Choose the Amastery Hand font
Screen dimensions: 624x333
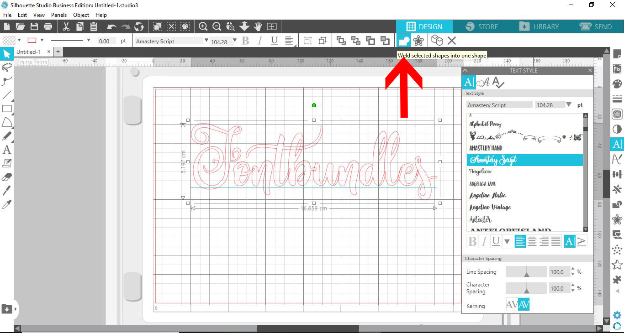(x=486, y=148)
